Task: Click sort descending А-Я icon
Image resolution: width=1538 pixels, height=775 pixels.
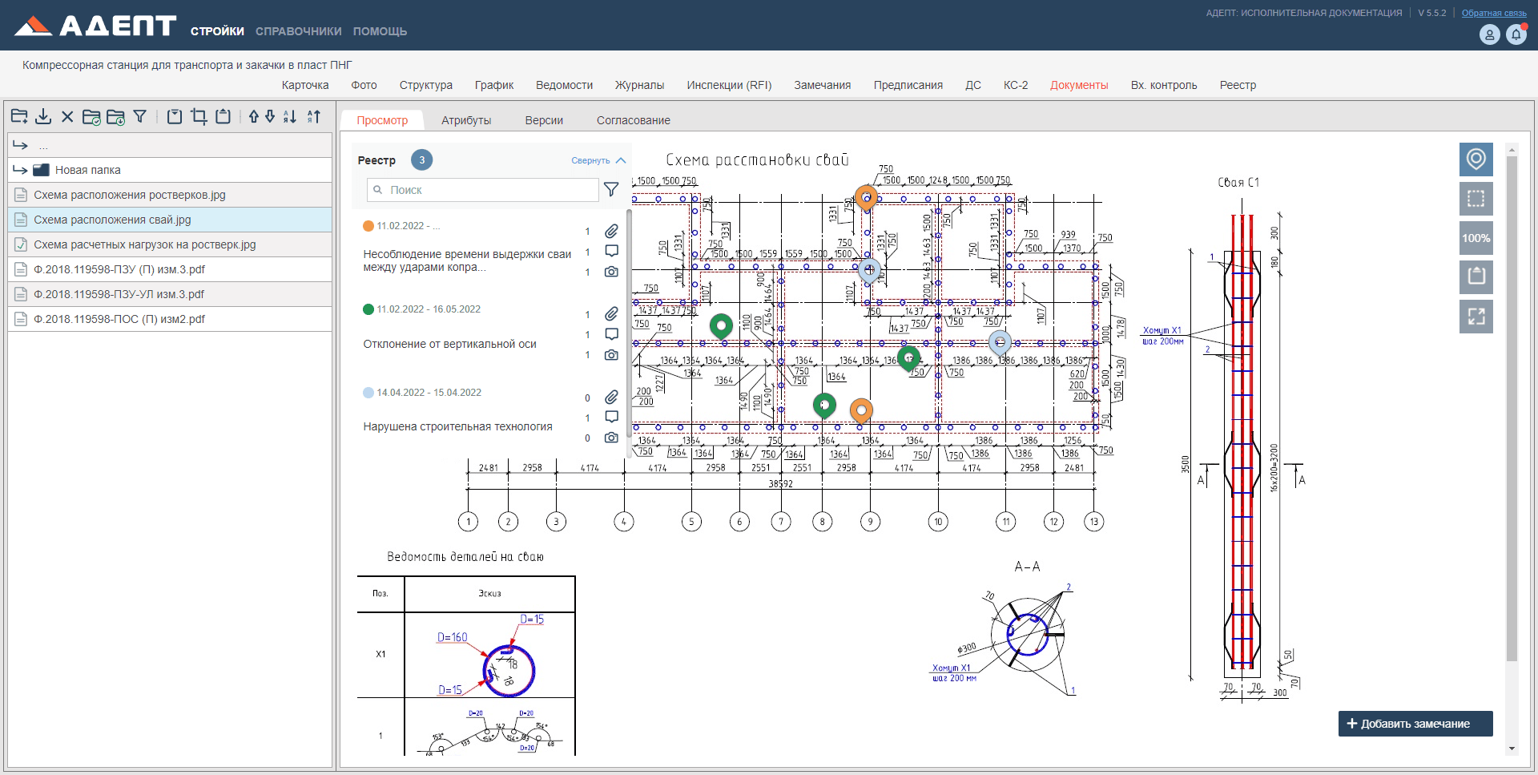Action: (x=290, y=117)
